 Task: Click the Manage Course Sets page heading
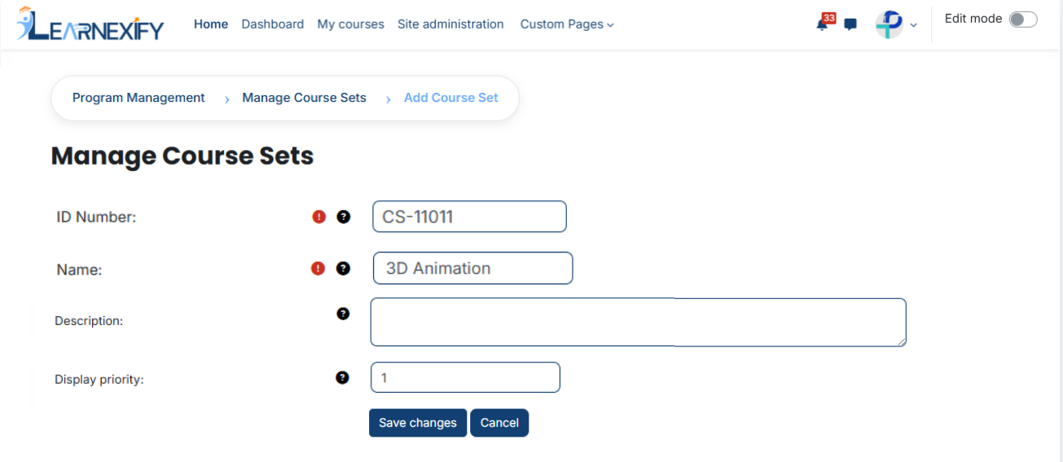[x=182, y=156]
